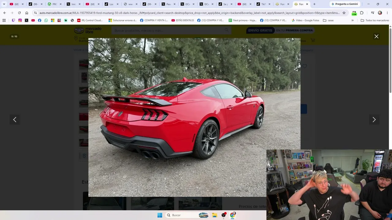Image resolution: width=392 pixels, height=220 pixels.
Task: Go back to the previous page
Action: pos(5,13)
